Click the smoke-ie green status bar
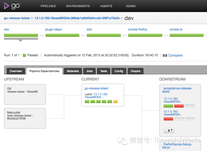The image size is (207, 151). pyautogui.click(x=187, y=35)
